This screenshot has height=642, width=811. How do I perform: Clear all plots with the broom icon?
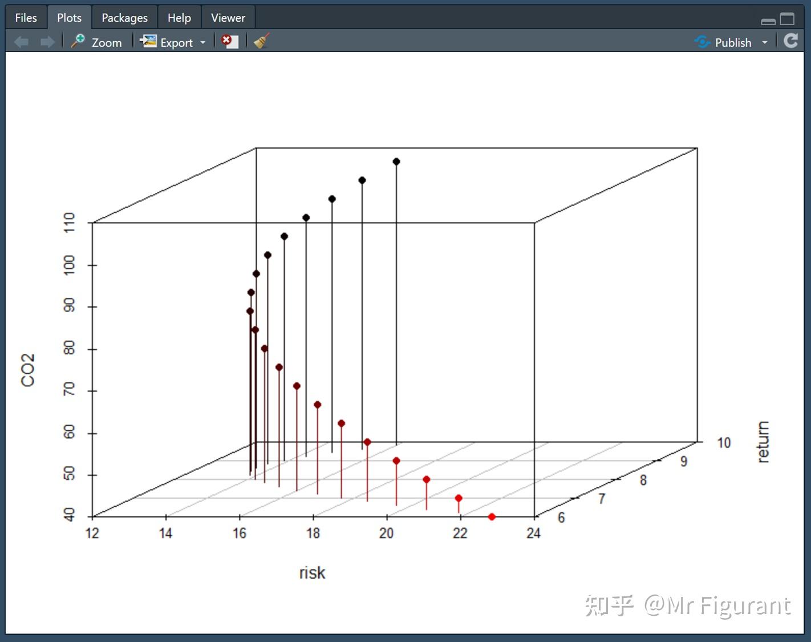(x=260, y=41)
